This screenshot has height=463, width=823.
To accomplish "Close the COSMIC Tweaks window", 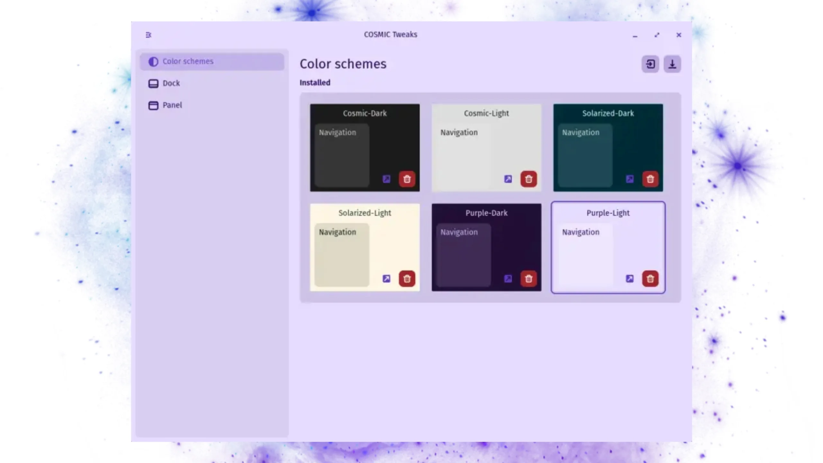I will (x=679, y=35).
